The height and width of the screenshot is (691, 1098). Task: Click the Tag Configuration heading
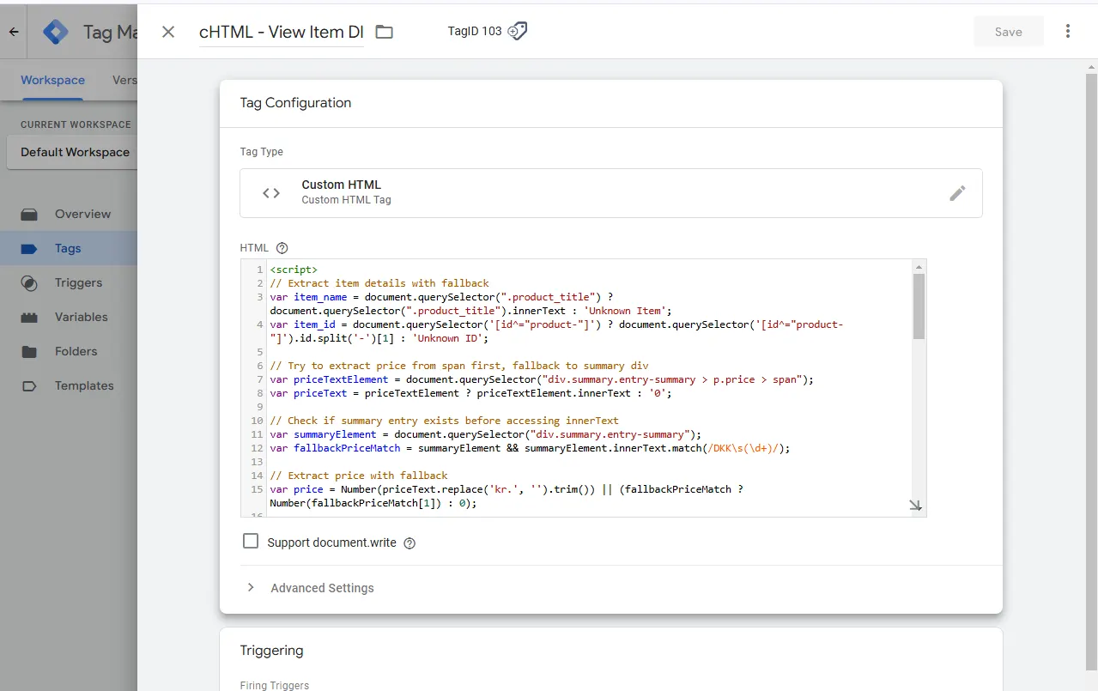295,103
